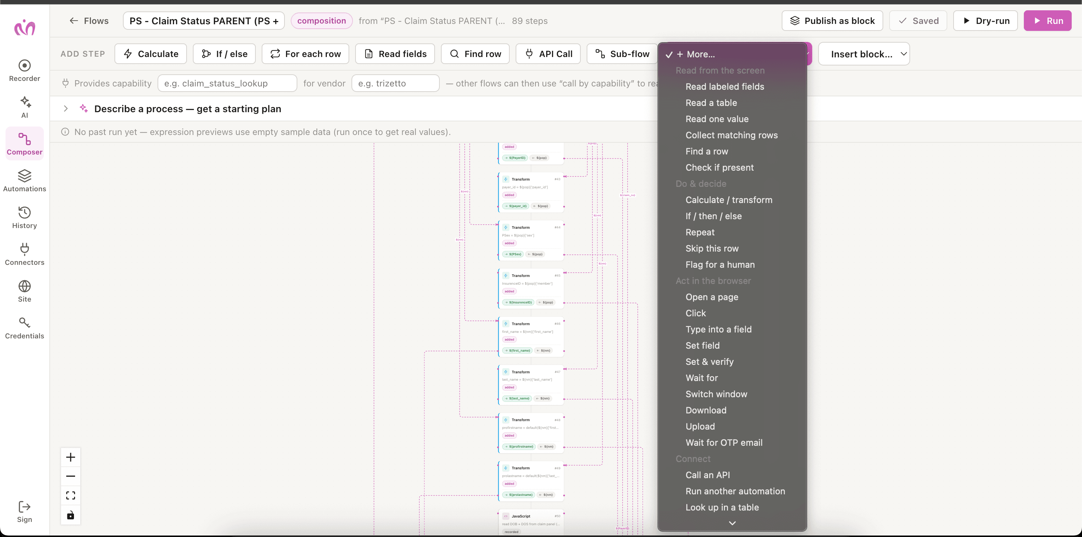Choose Run another automation
Viewport: 1082px width, 537px height.
coord(732,491)
